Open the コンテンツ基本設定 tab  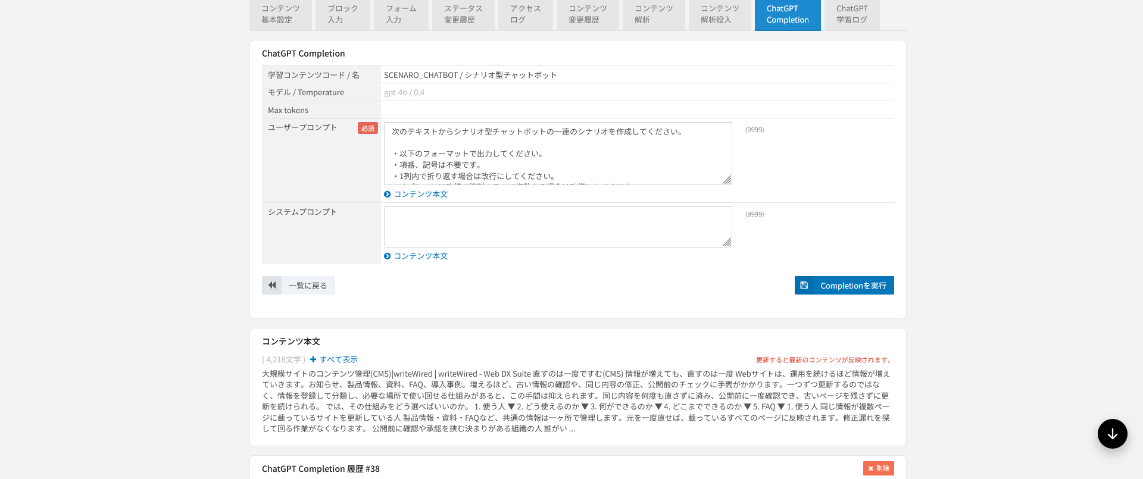[x=280, y=14]
